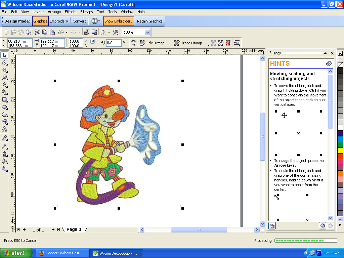Image resolution: width=344 pixels, height=258 pixels.
Task: Click the New document icon
Action: 7,32
